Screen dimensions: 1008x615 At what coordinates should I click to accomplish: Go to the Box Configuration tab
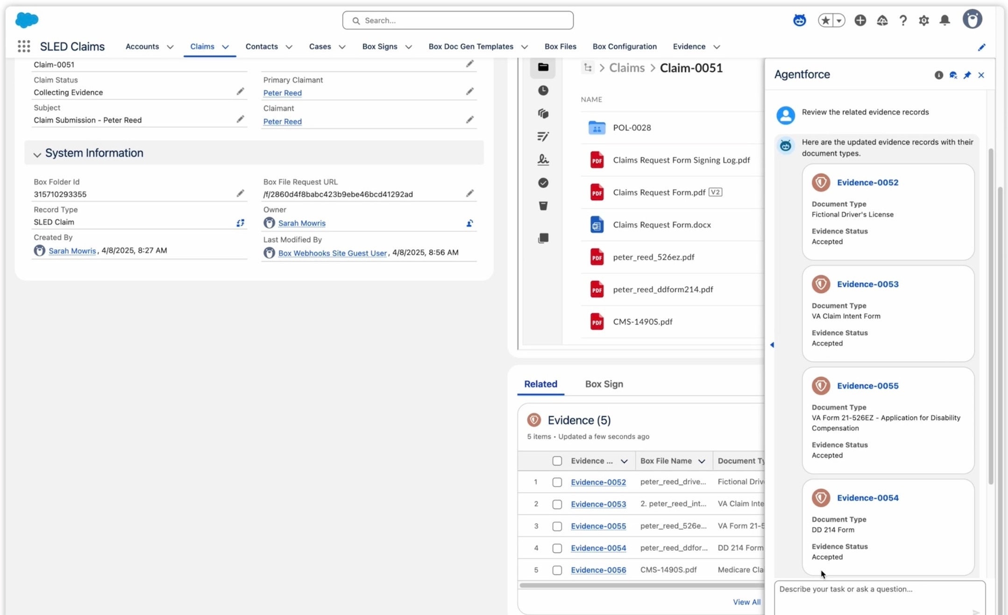[625, 46]
